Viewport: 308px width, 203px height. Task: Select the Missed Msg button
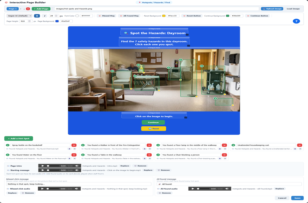(107, 16)
